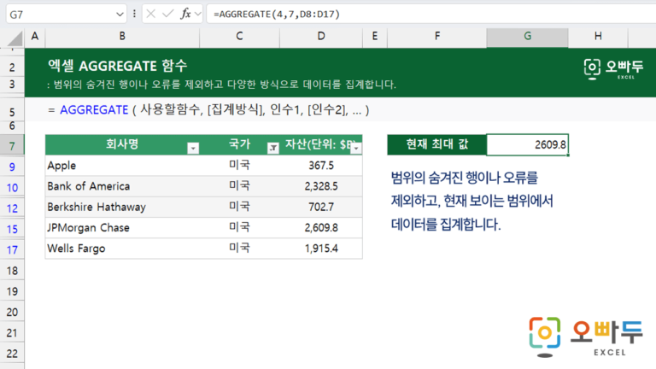This screenshot has width=656, height=369.
Task: Select column B header
Action: pyautogui.click(x=122, y=37)
